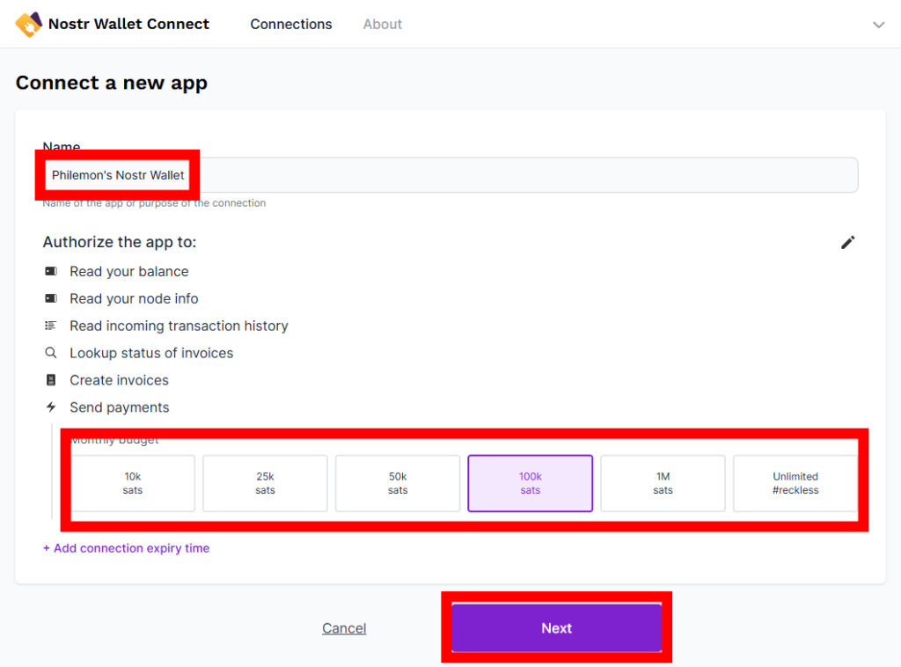Click the Cancel link

tap(344, 628)
